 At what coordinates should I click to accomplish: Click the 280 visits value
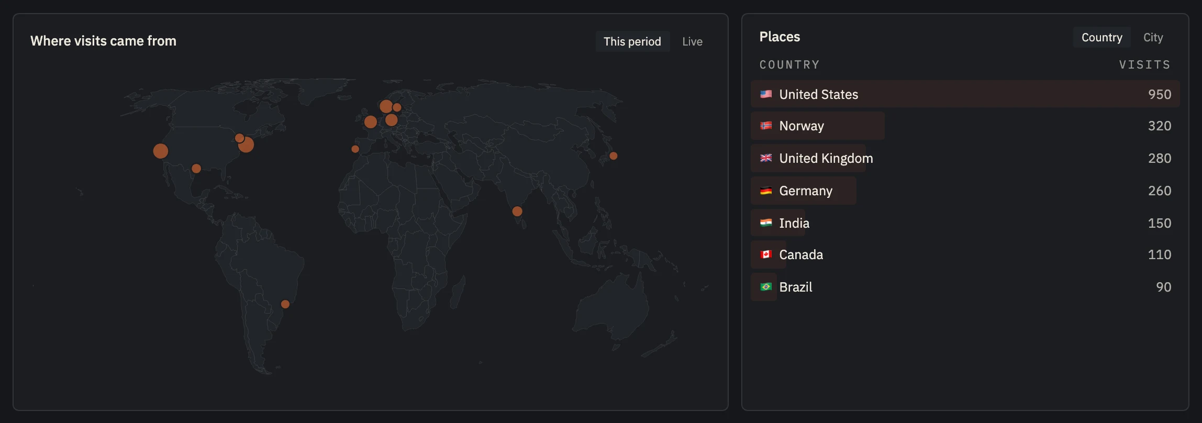point(1160,158)
